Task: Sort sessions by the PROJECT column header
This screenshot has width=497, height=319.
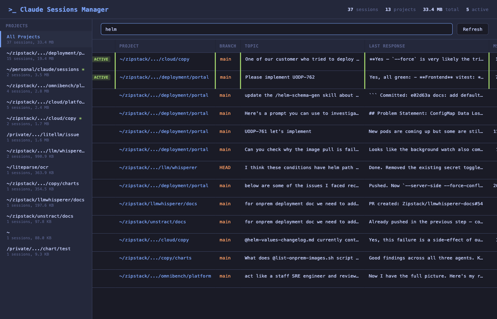Action: click(x=129, y=46)
